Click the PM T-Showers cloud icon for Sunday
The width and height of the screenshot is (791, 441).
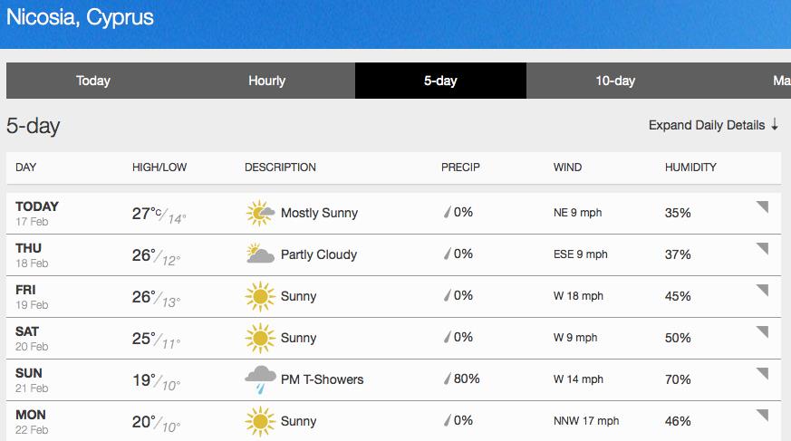coord(260,379)
